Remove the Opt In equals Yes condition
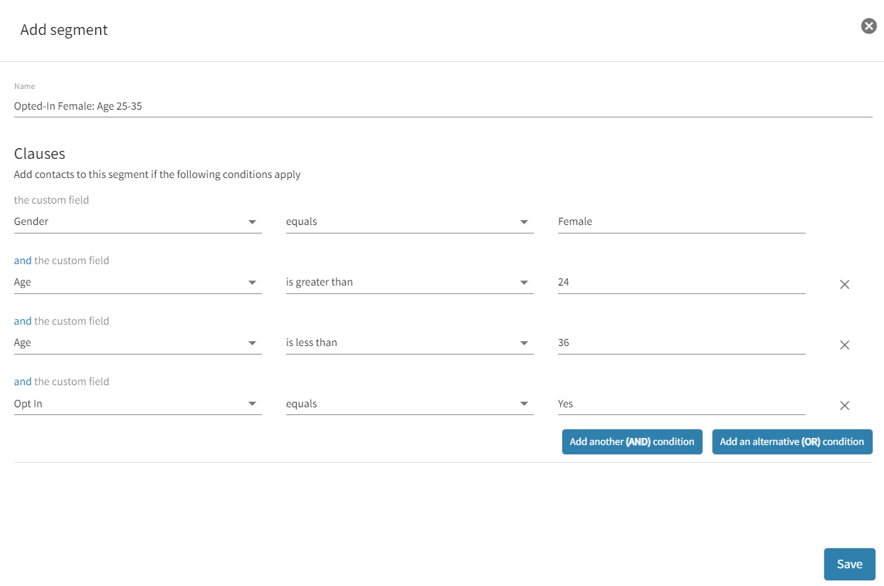The image size is (884, 586). coord(844,406)
